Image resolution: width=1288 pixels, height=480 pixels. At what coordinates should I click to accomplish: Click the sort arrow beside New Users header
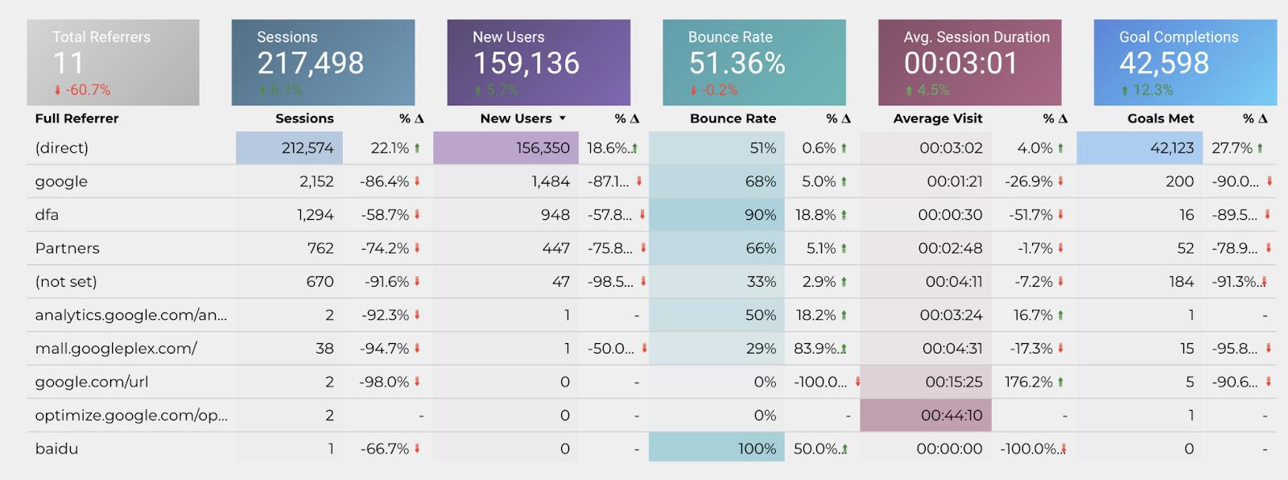coord(563,118)
